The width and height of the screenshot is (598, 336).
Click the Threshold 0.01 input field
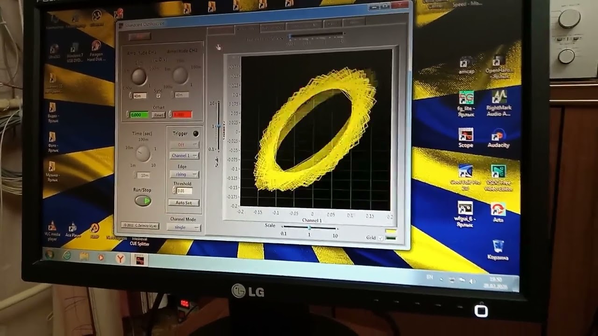184,191
